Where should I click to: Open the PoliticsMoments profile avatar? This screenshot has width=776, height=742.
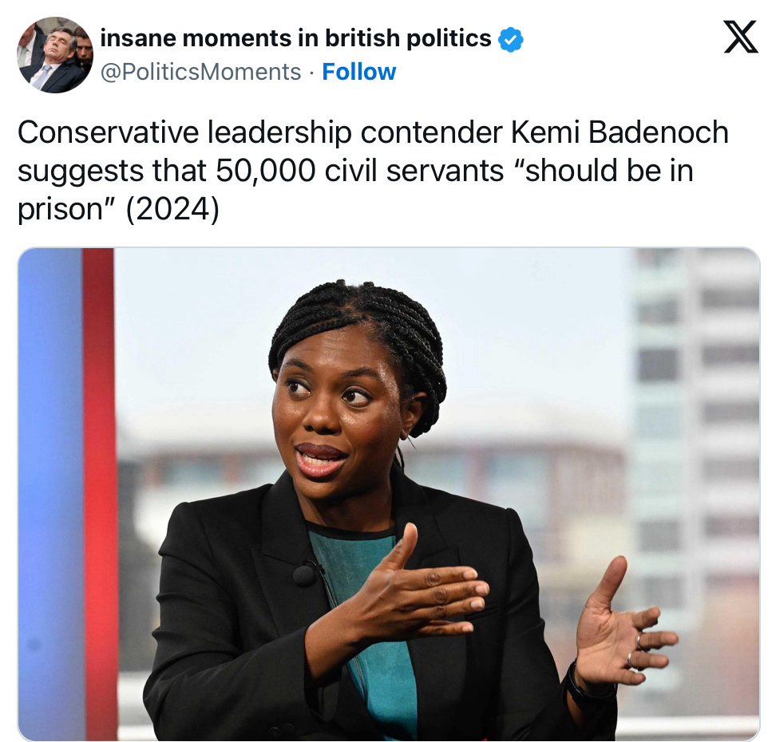pos(55,55)
